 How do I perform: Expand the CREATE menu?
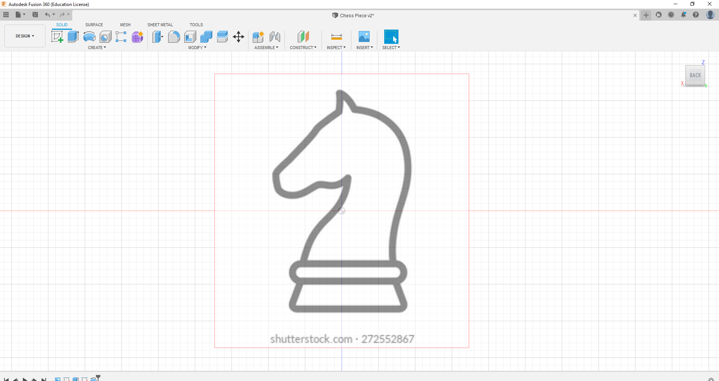point(97,48)
